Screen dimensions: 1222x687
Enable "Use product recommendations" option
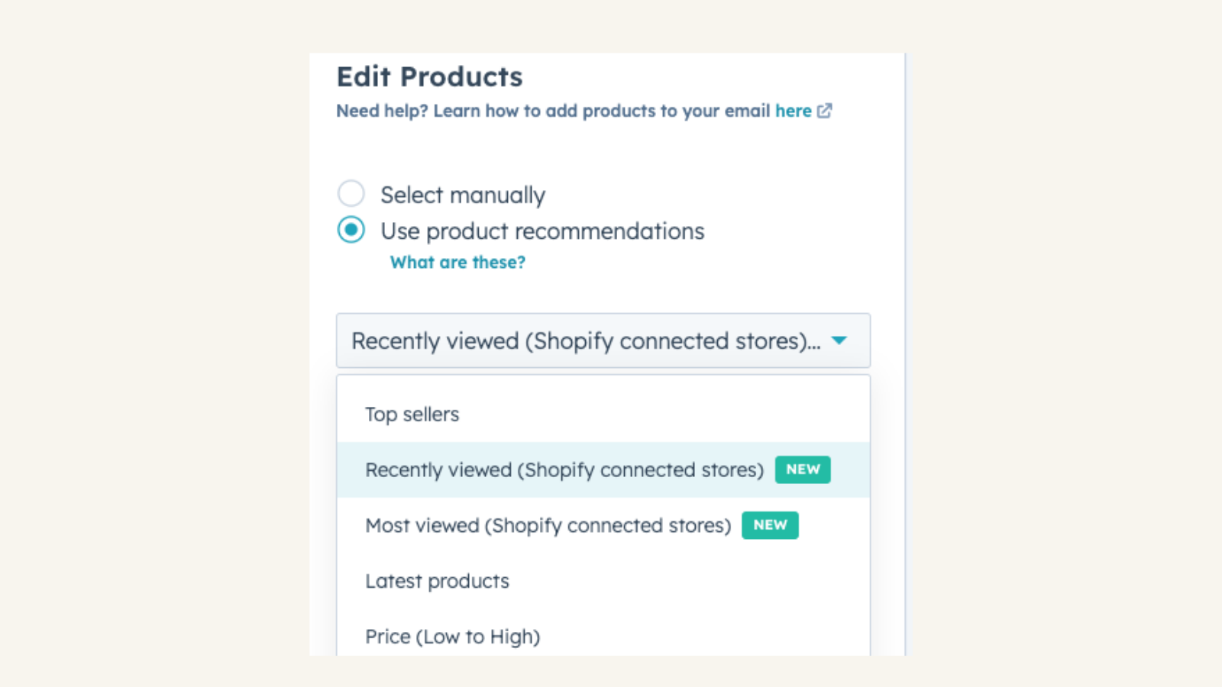(351, 230)
